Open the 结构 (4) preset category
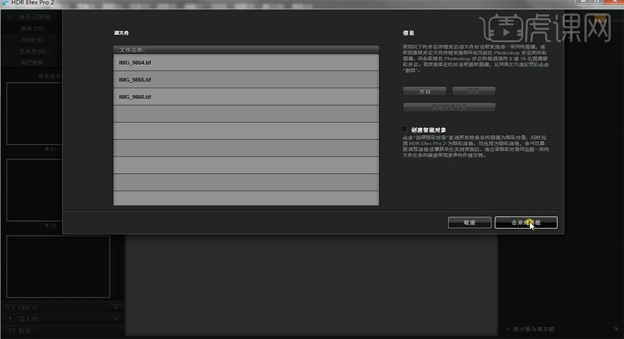 click(x=32, y=40)
